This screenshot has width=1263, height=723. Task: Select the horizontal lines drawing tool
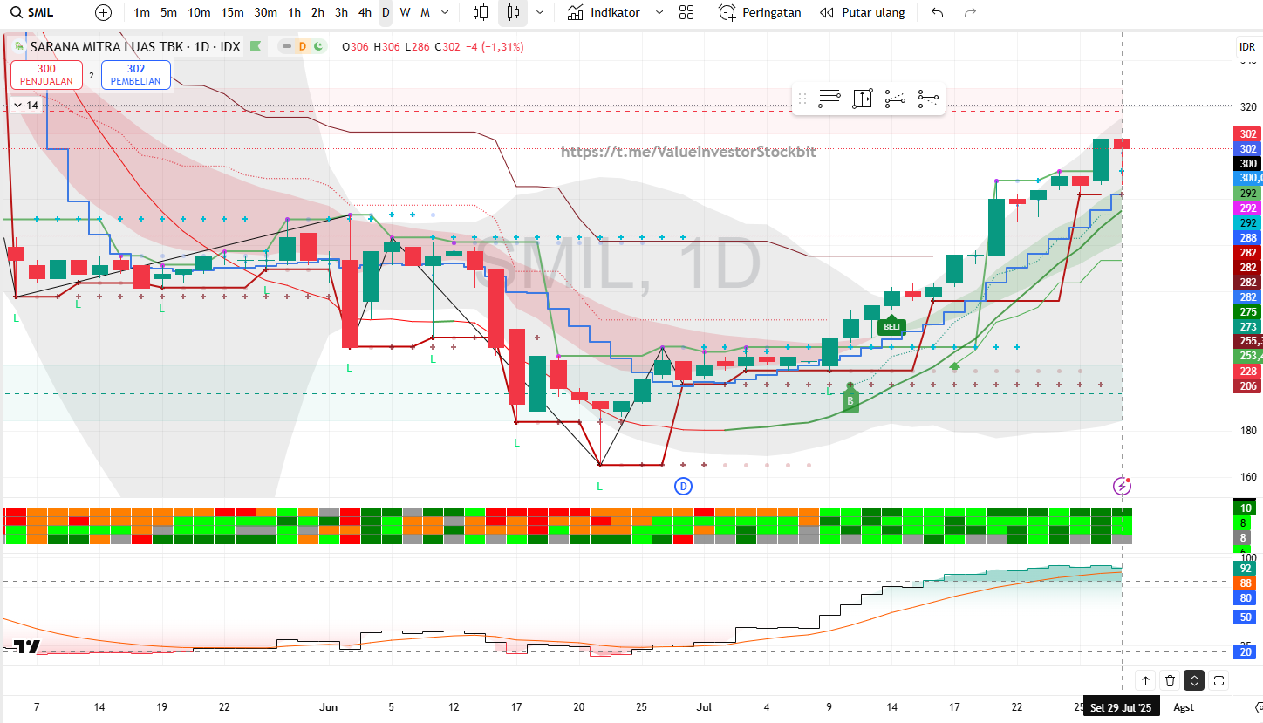(x=829, y=99)
